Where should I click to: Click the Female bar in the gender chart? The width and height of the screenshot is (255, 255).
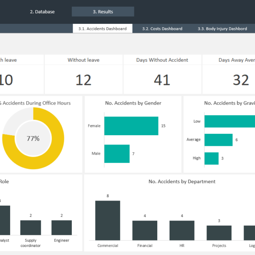pos(131,126)
